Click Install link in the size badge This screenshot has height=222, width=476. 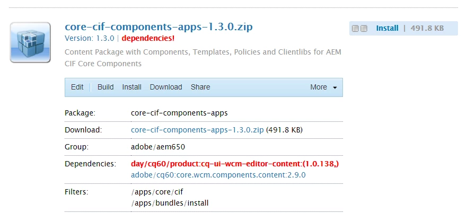point(387,28)
